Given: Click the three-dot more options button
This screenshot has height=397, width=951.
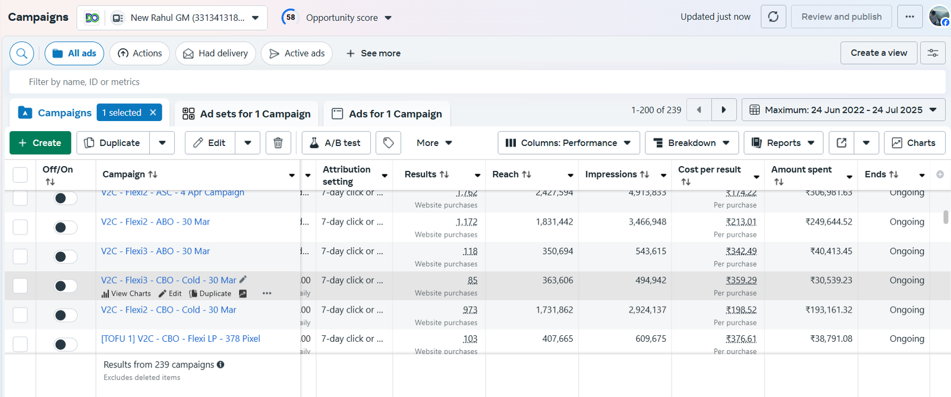Looking at the screenshot, I should pyautogui.click(x=909, y=17).
